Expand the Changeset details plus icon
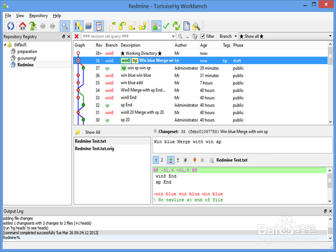This screenshot has width=336, height=252. click(x=155, y=132)
